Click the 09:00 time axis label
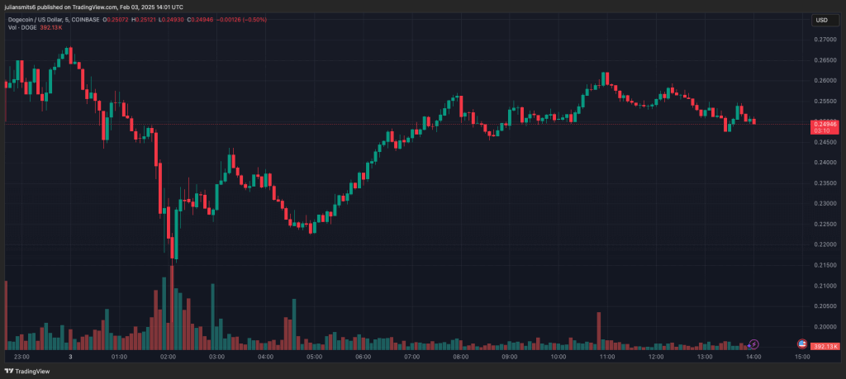Image resolution: width=846 pixels, height=379 pixels. (510, 357)
